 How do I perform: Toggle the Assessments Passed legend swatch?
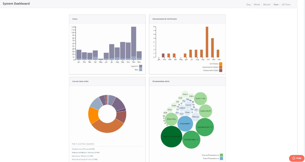(221, 67)
